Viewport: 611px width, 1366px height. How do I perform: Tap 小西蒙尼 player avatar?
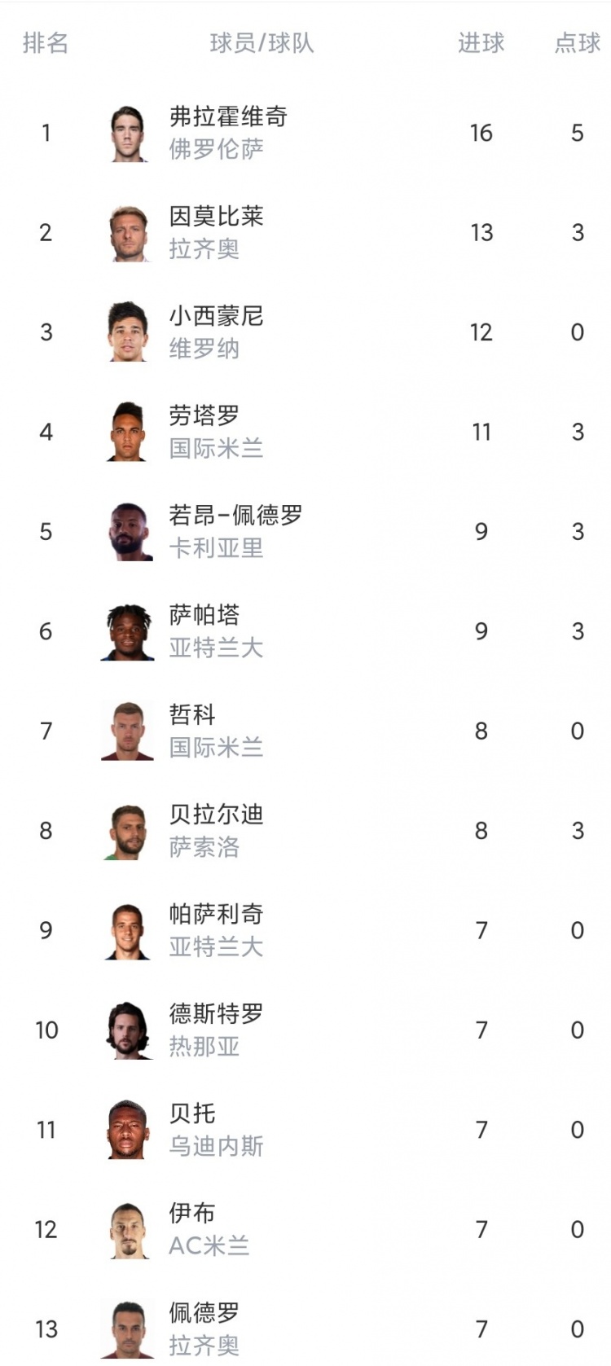pos(128,332)
